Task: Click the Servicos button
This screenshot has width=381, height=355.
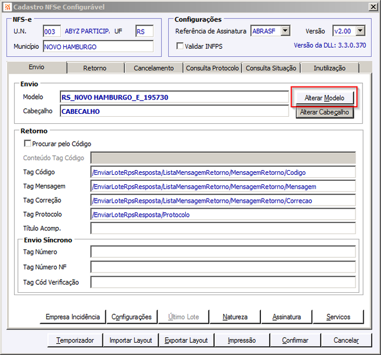Action: 338,316
